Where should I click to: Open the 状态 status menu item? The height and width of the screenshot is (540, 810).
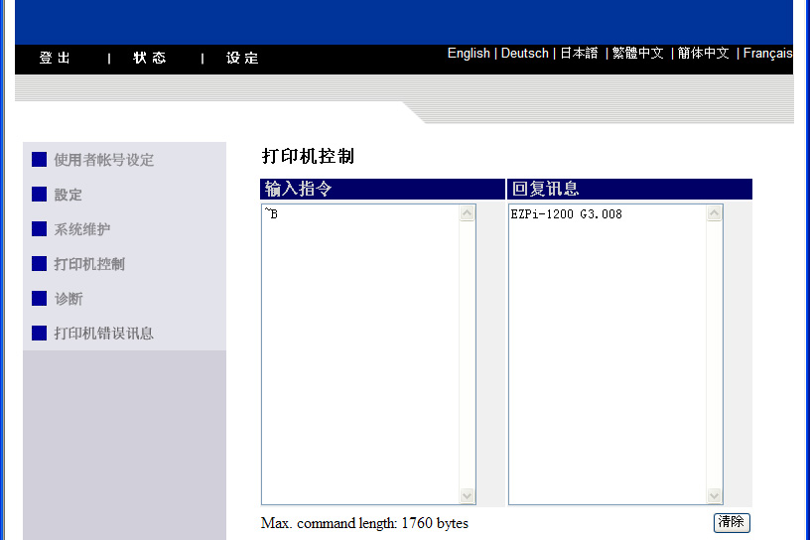(x=150, y=59)
